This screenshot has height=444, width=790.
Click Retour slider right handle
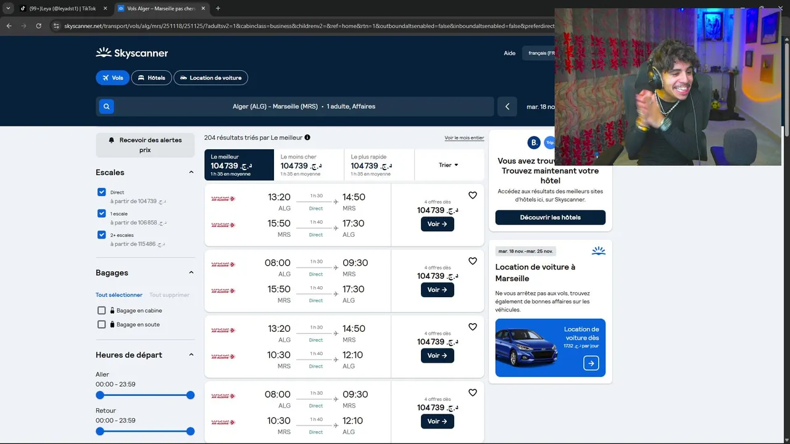(191, 432)
